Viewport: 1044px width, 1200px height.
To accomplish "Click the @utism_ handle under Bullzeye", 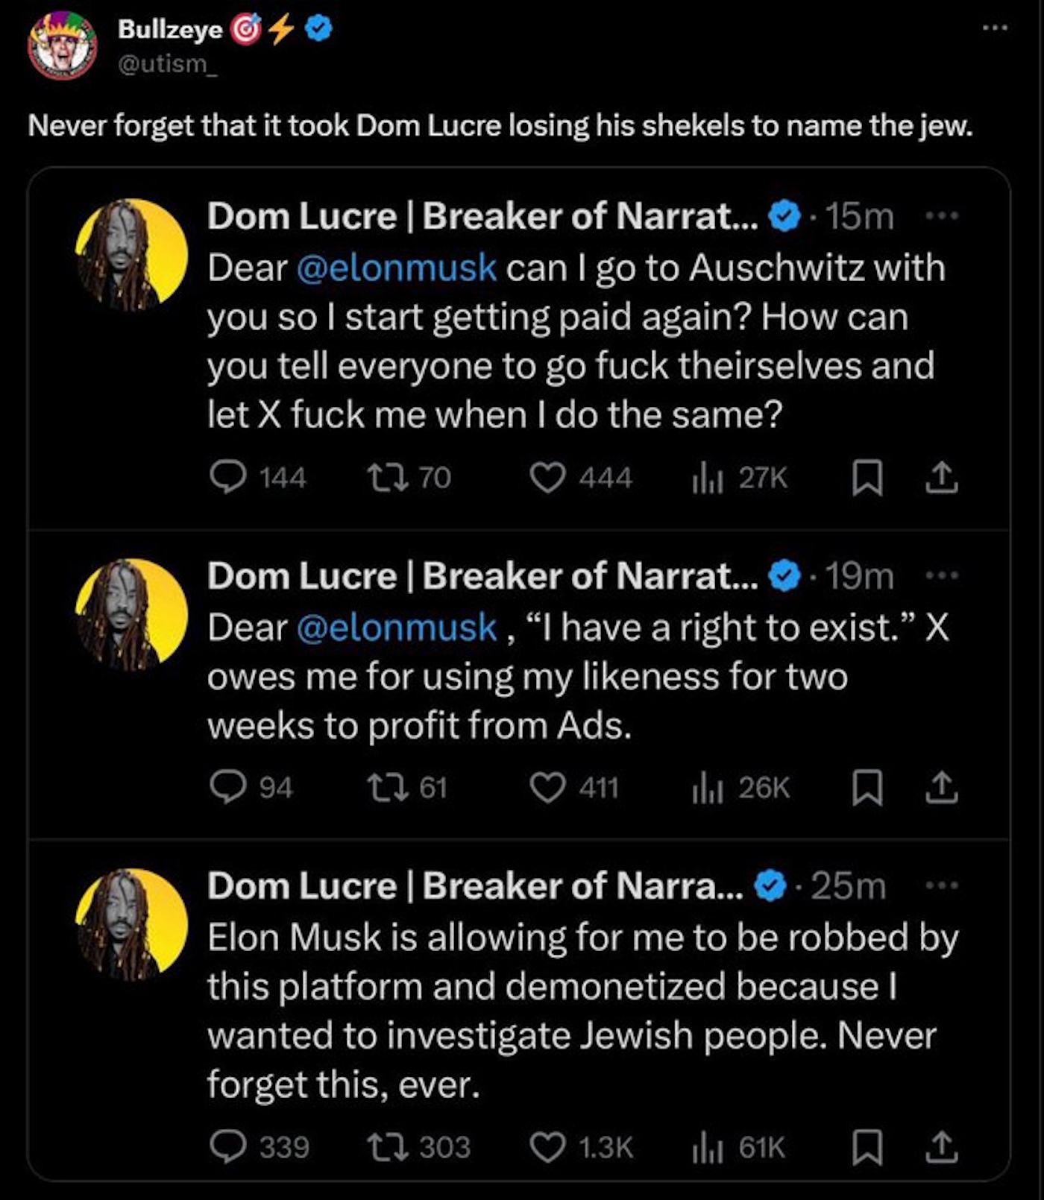I will pyautogui.click(x=167, y=64).
